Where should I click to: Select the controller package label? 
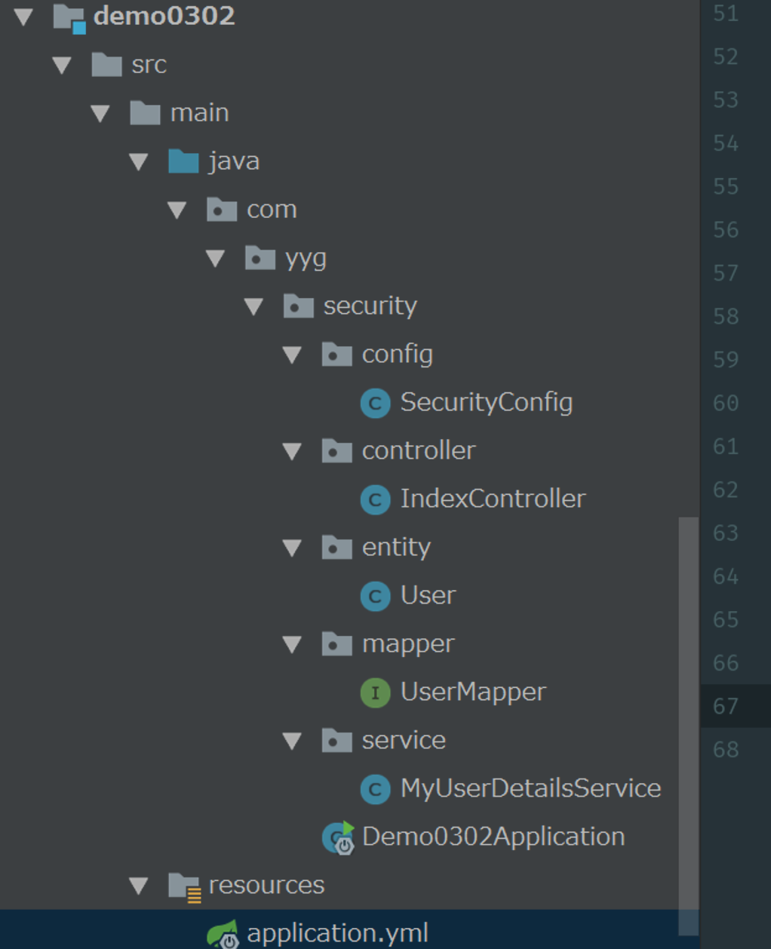(419, 450)
